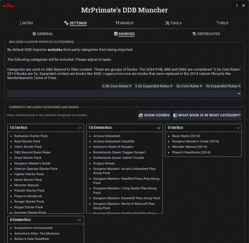Switch to the Intro tab

click(26, 23)
